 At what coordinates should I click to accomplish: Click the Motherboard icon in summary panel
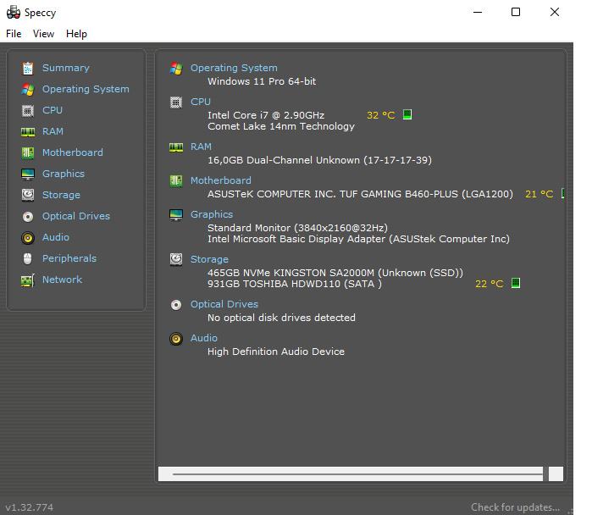tap(176, 181)
